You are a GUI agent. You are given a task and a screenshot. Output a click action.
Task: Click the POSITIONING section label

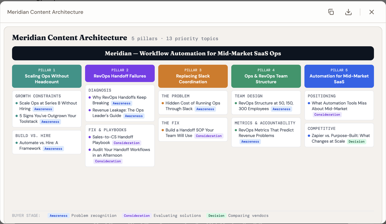[322, 96]
